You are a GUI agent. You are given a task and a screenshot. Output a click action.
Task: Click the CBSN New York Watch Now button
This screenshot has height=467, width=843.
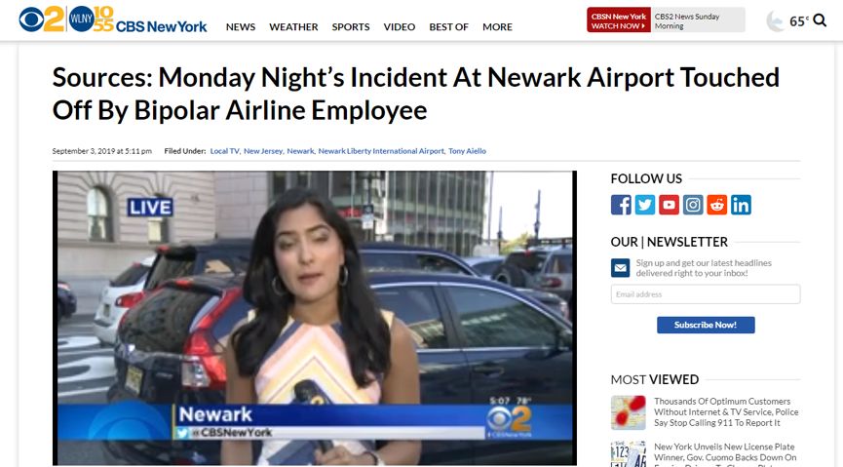click(x=619, y=20)
